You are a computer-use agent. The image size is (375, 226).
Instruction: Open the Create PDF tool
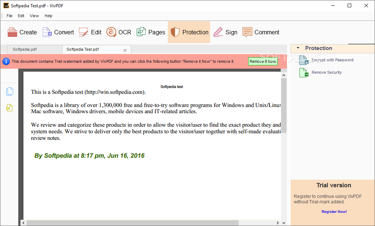tap(22, 32)
